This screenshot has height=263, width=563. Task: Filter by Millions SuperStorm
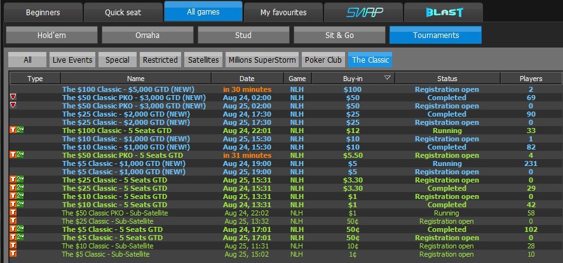coord(262,60)
